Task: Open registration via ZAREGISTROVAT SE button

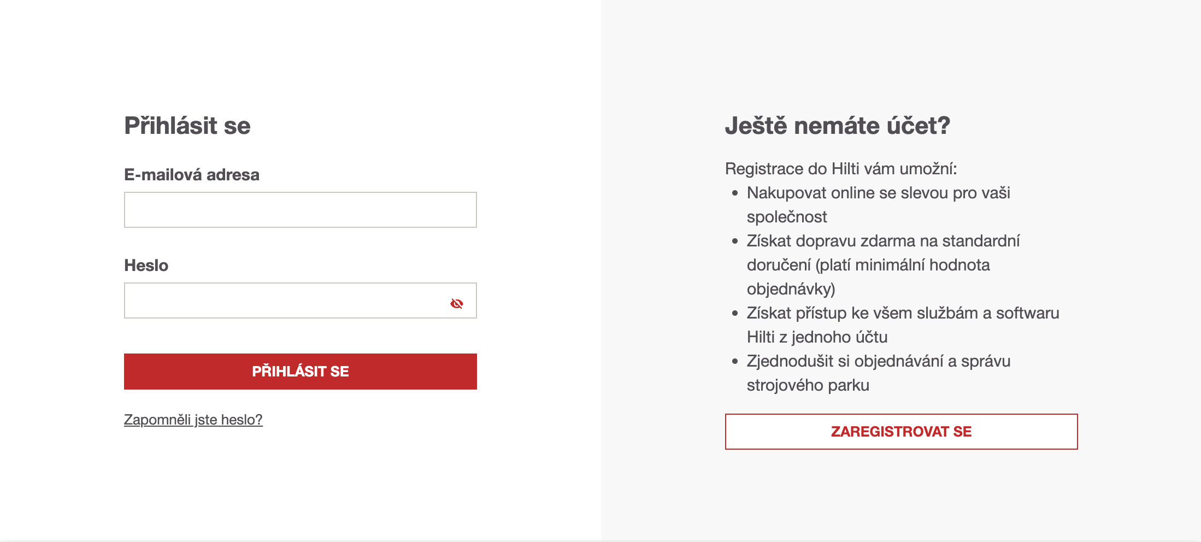Action: (x=902, y=432)
